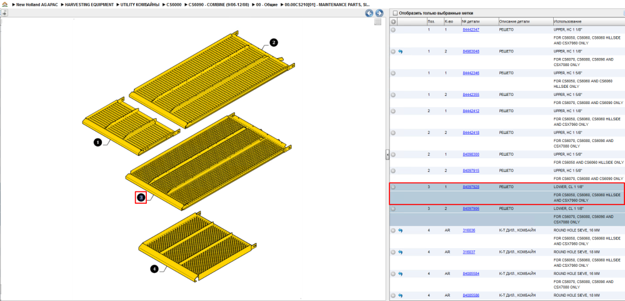The image size is (625, 301).
Task: Add part 84097928 using its plus icon
Action: click(x=393, y=187)
